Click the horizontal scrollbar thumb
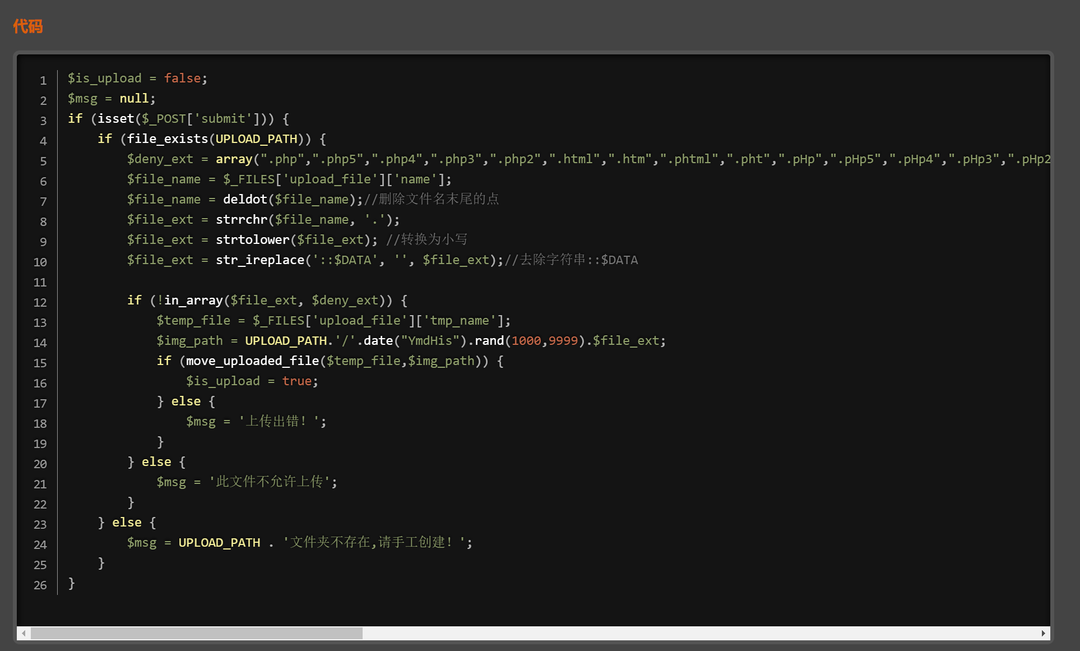This screenshot has height=651, width=1080. pyautogui.click(x=196, y=633)
